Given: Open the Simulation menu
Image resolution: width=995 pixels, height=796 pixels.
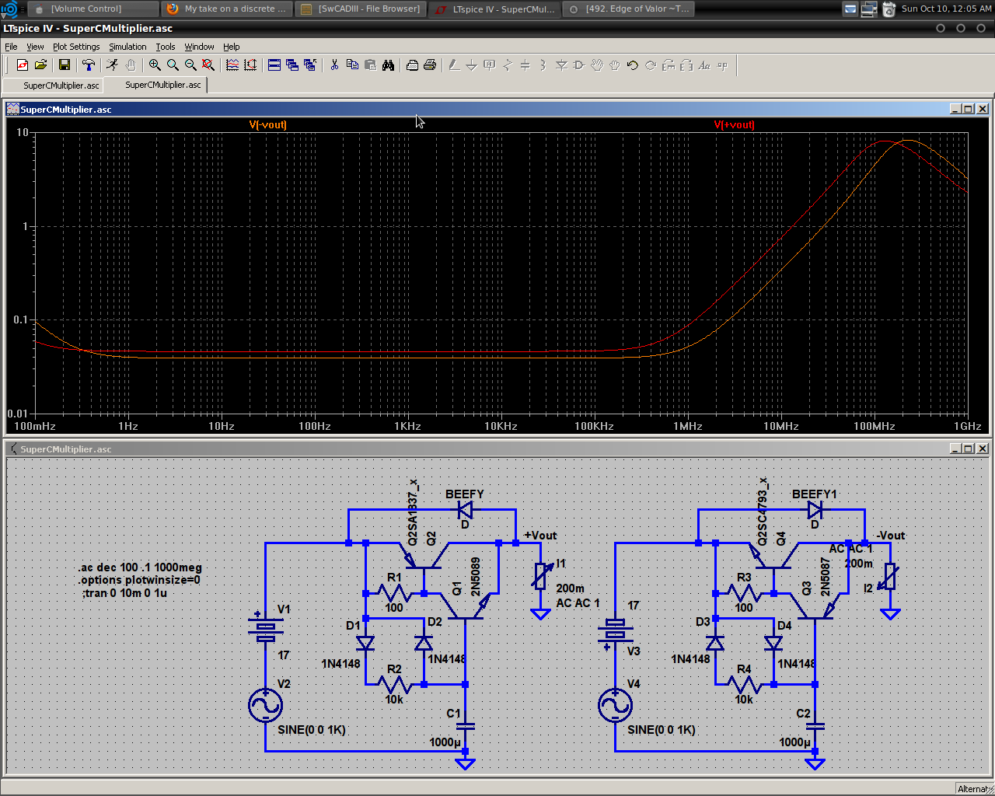Looking at the screenshot, I should pos(127,47).
